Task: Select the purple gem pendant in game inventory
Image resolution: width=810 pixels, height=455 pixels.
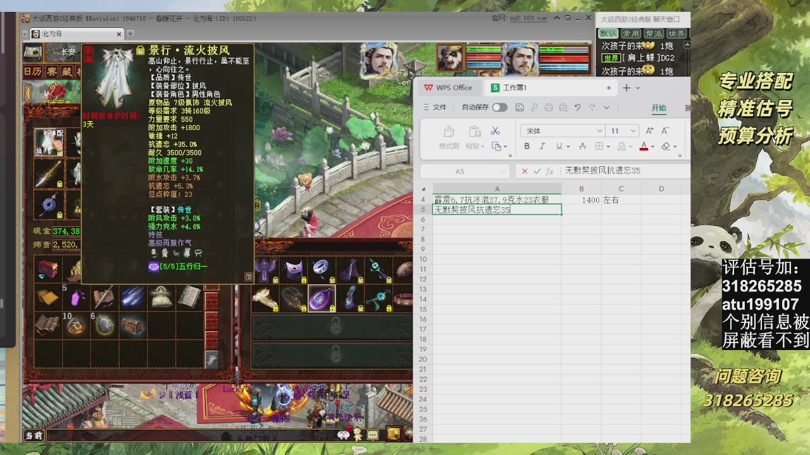Action: pos(321,298)
